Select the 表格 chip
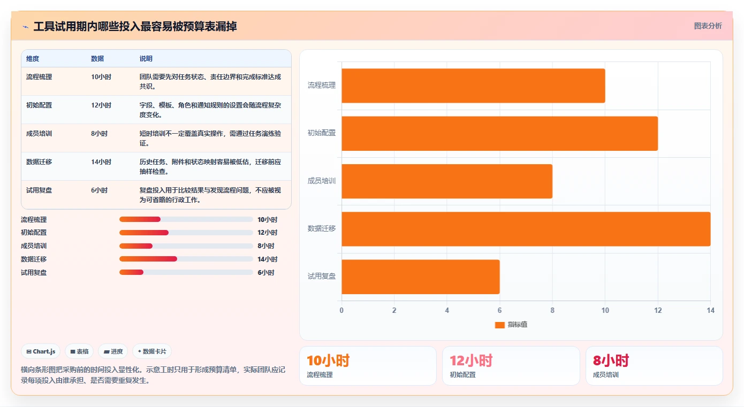The image size is (744, 407). click(79, 351)
